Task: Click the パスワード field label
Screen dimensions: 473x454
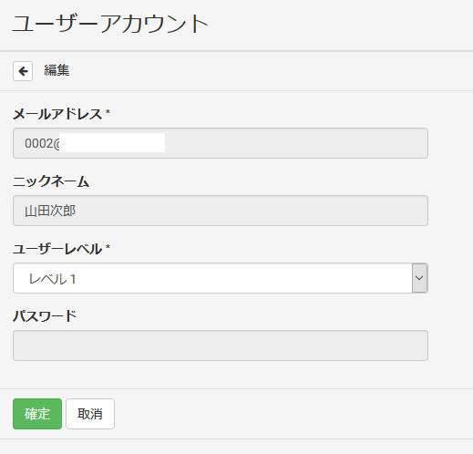Action: pos(45,316)
